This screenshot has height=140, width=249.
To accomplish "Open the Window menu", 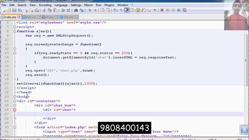I will 123,5.
